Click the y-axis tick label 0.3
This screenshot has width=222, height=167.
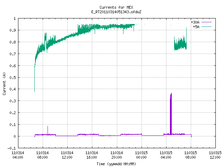12,101
